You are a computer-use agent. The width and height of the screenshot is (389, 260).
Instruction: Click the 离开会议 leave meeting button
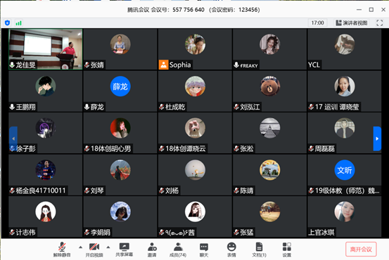(361, 249)
